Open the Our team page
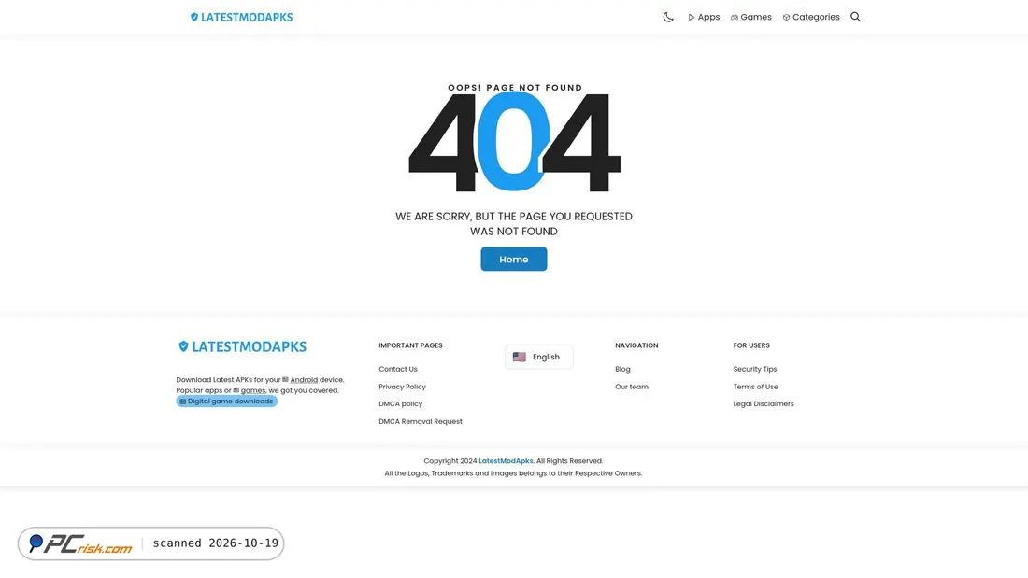Image resolution: width=1028 pixels, height=578 pixels. point(632,387)
